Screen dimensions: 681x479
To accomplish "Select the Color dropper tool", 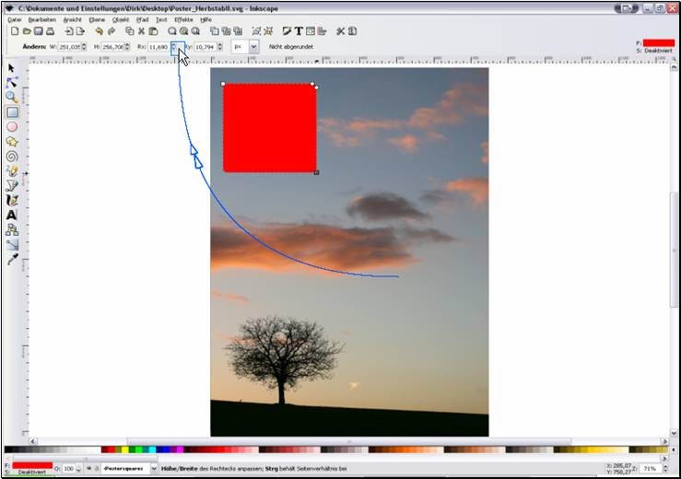I will point(12,260).
